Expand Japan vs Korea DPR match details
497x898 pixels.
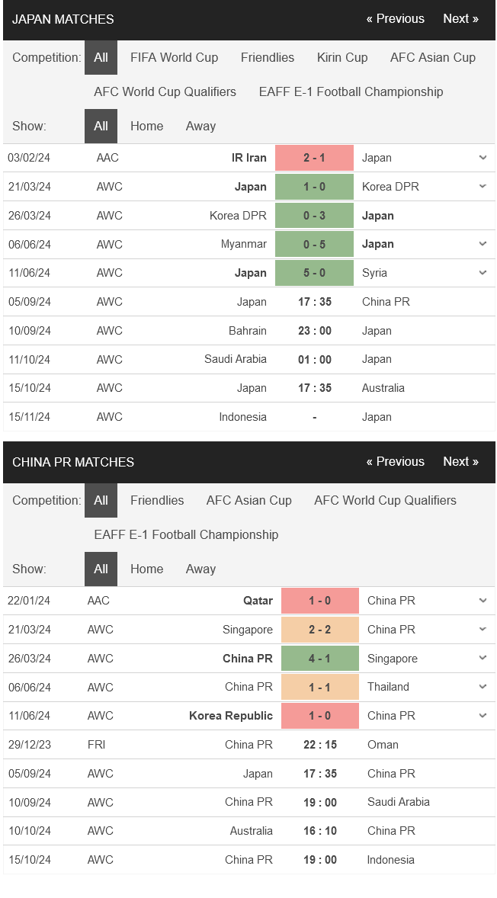tap(483, 187)
